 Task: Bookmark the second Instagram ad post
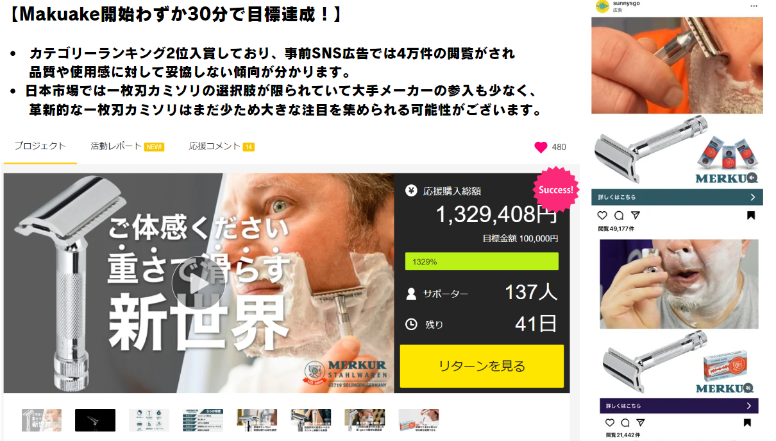pos(747,423)
